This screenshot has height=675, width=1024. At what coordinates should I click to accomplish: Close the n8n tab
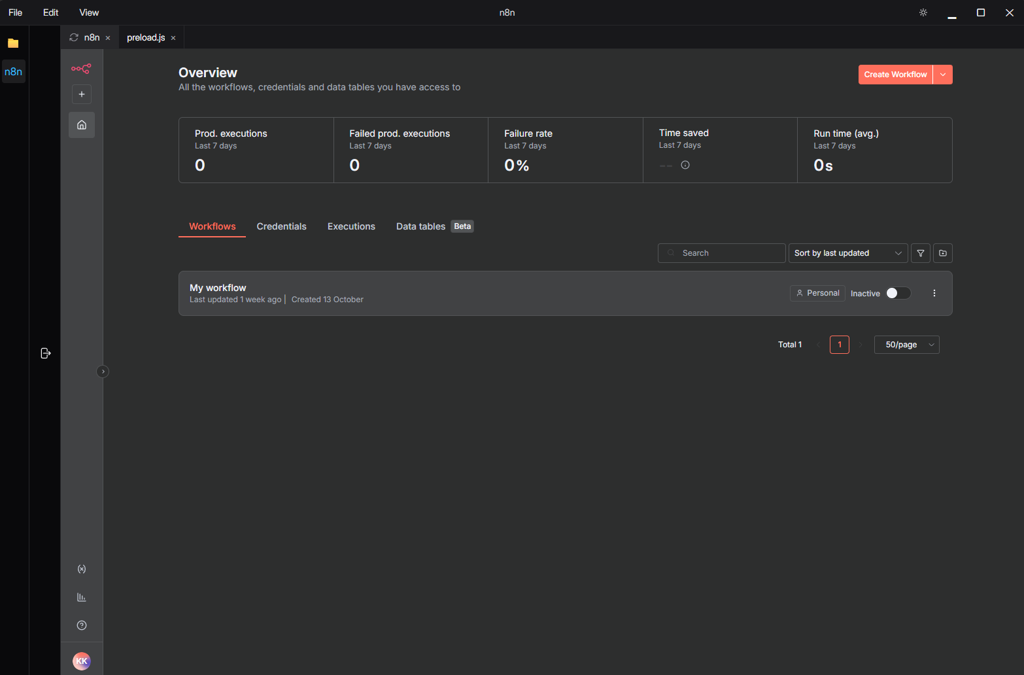[x=108, y=38]
